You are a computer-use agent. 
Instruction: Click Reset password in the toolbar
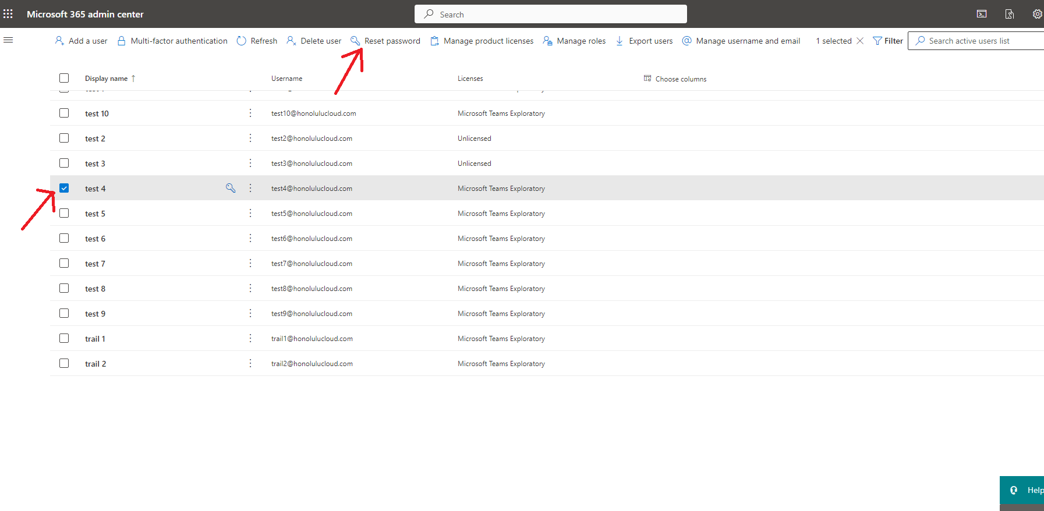385,41
